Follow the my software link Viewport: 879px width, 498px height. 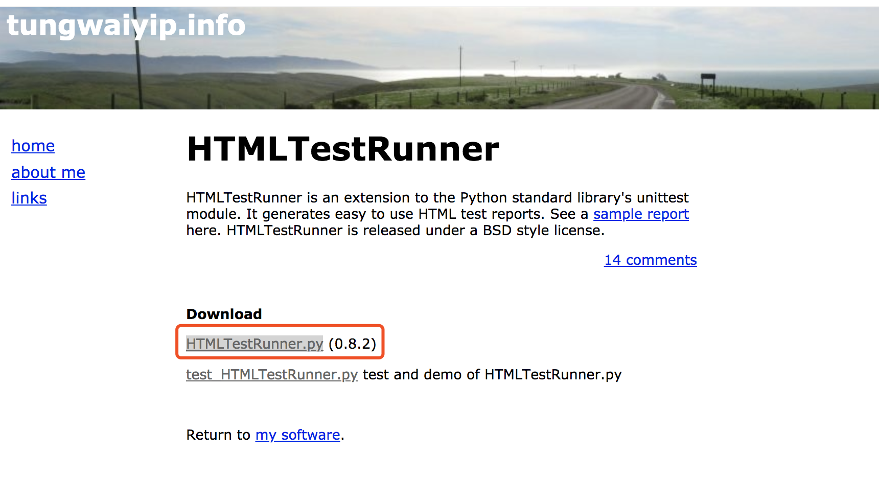pyautogui.click(x=297, y=435)
